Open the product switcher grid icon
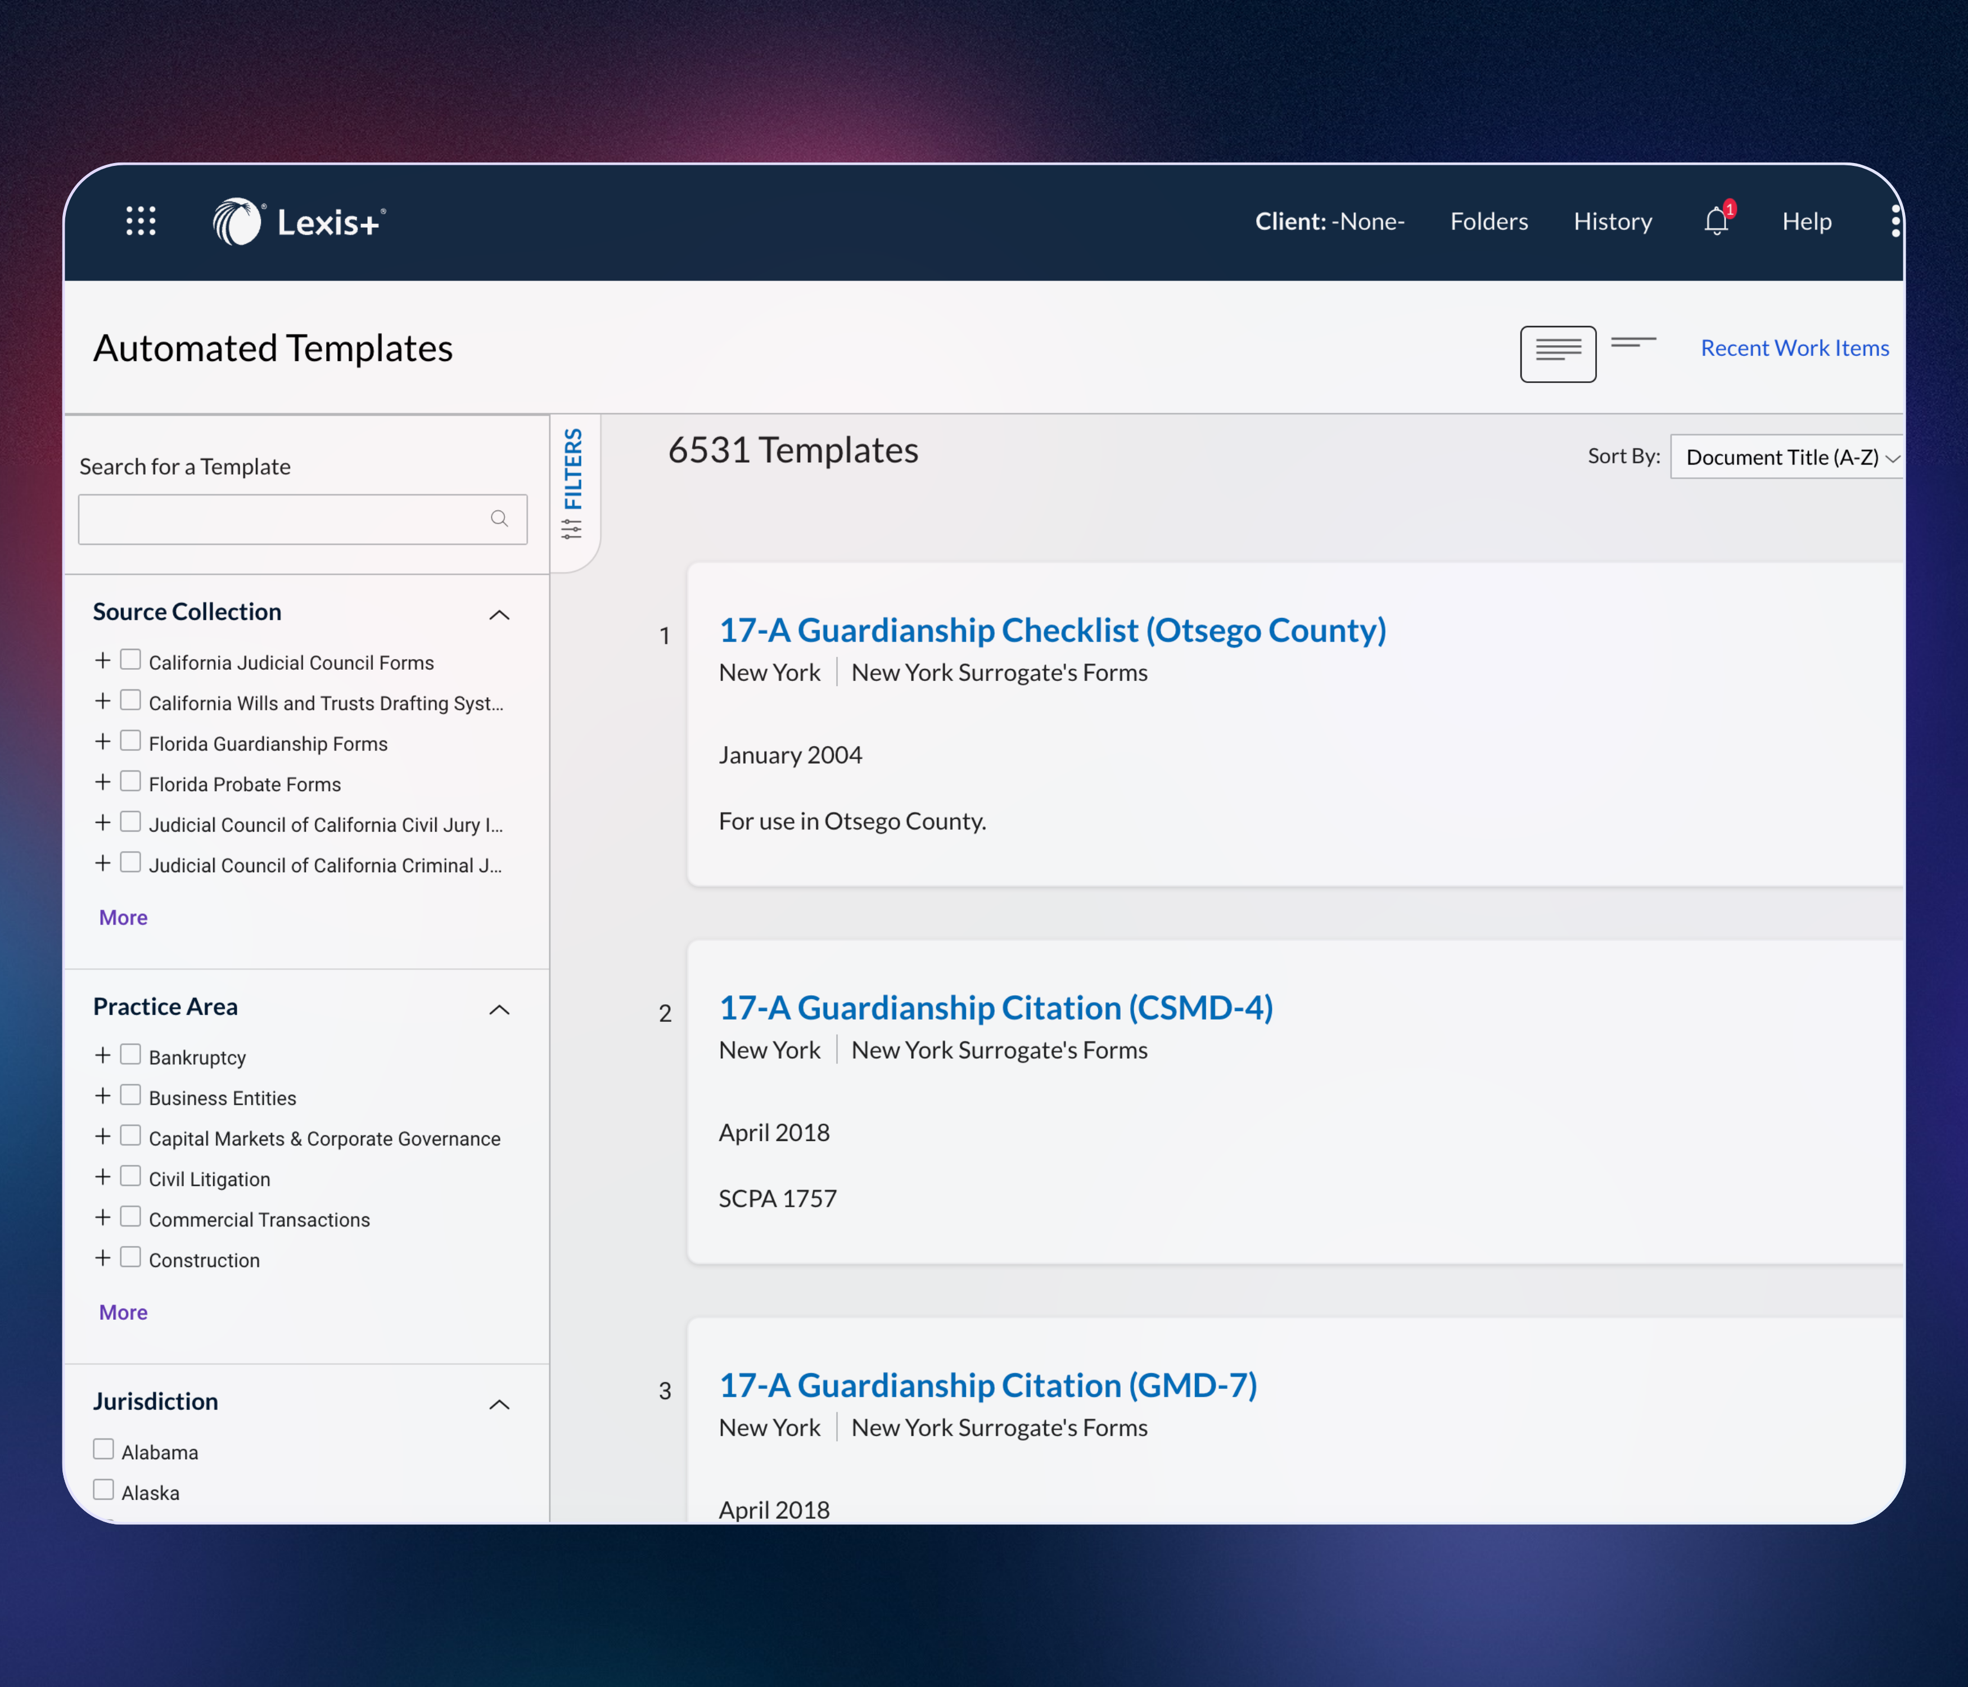The width and height of the screenshot is (1968, 1687). pyautogui.click(x=141, y=222)
